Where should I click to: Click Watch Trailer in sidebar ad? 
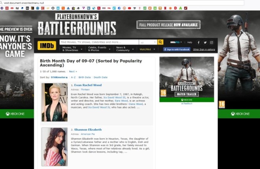[x=187, y=94]
